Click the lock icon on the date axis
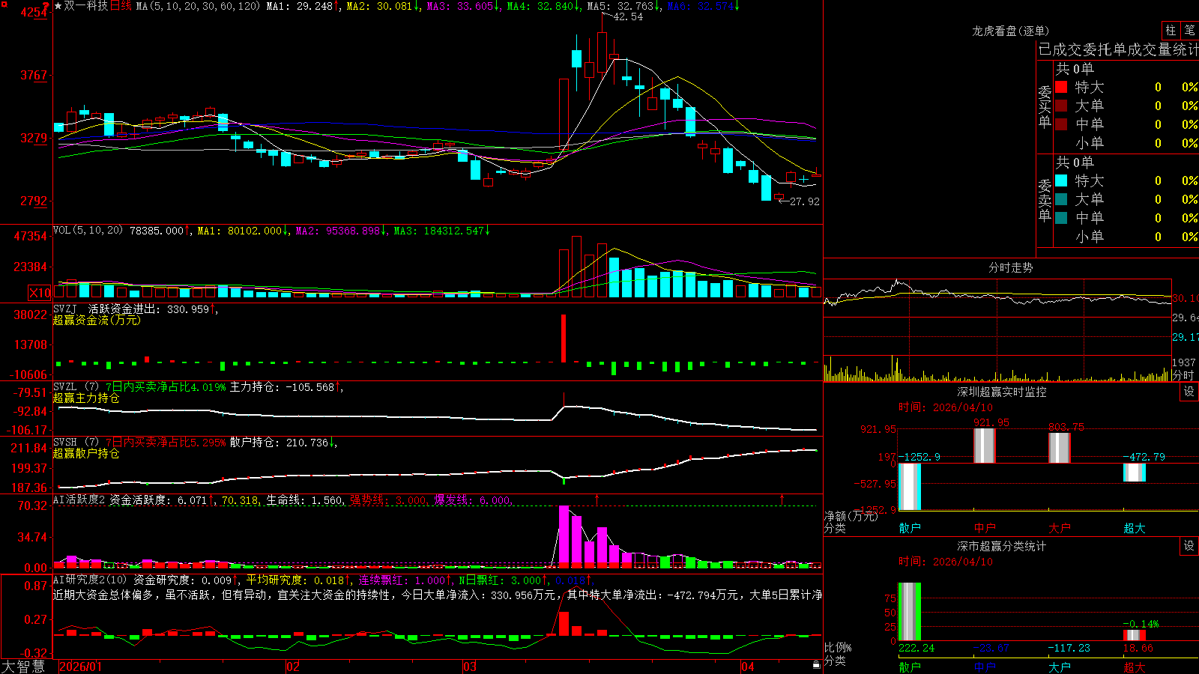 click(x=816, y=665)
